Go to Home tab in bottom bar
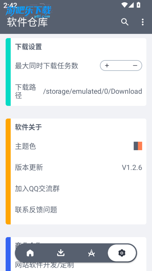 [30, 253]
